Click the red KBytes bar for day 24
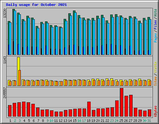Viewport: 159px width, 124px height. tap(117, 108)
